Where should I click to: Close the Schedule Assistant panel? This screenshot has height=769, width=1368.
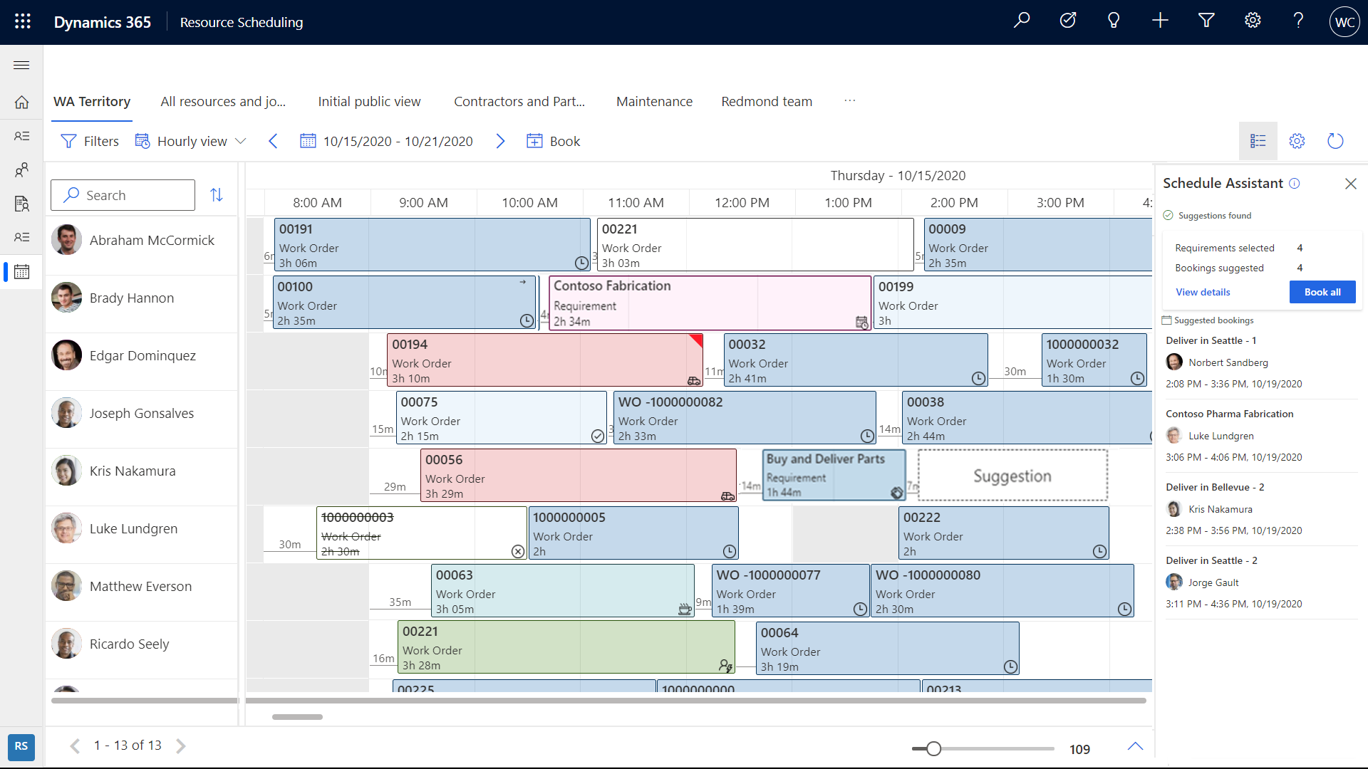click(x=1352, y=183)
